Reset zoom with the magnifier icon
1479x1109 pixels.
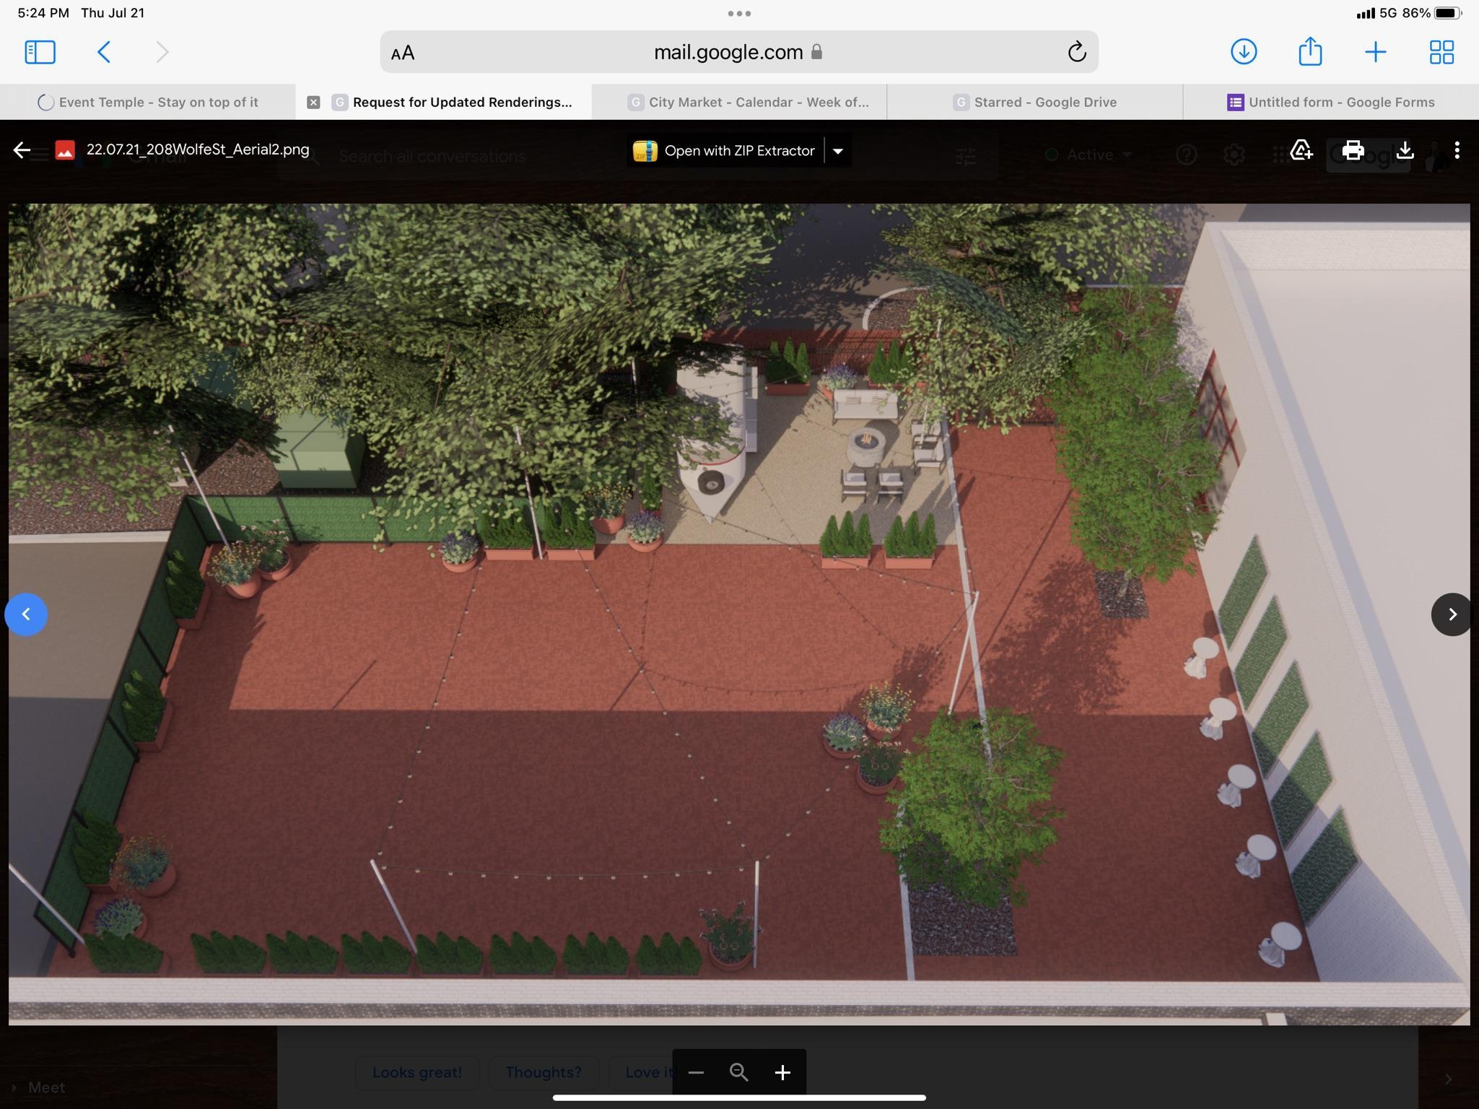(738, 1072)
